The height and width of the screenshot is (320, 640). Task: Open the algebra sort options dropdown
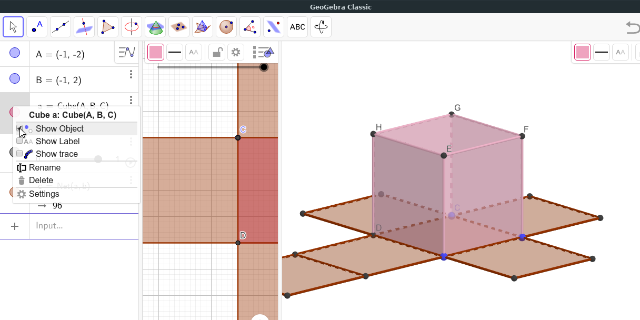[127, 52]
